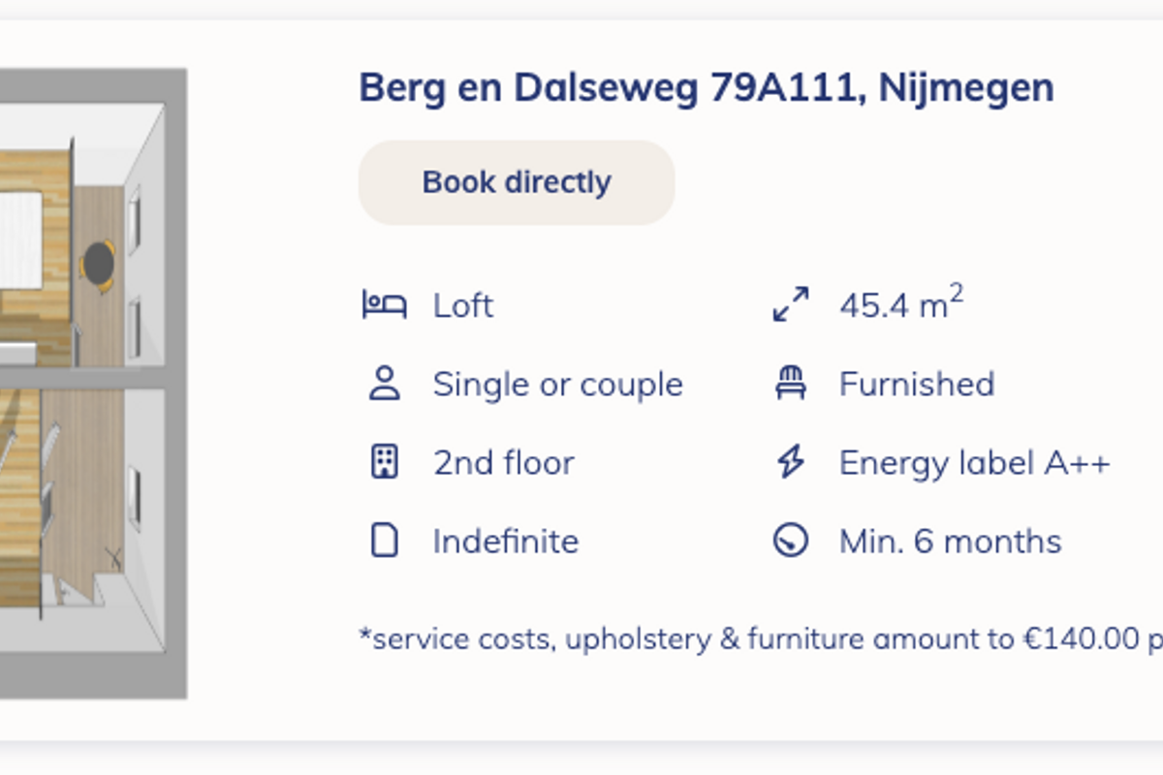The image size is (1163, 775).
Task: Open the apartment floor plan image
Action: pyautogui.click(x=93, y=383)
